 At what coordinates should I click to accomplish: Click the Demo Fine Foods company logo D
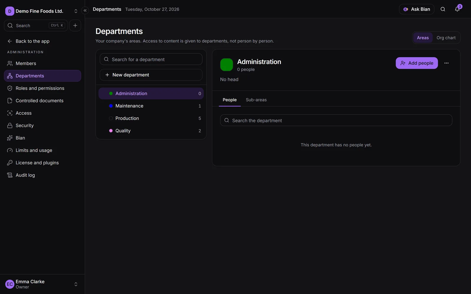pyautogui.click(x=10, y=11)
